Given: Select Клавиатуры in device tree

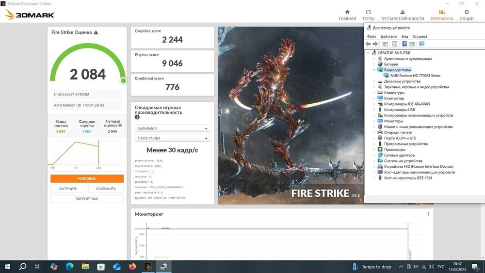Looking at the screenshot, I should click(394, 93).
